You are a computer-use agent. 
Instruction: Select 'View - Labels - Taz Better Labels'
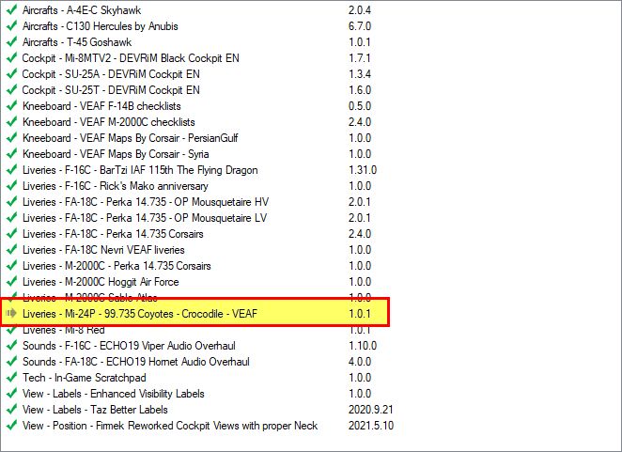95,410
